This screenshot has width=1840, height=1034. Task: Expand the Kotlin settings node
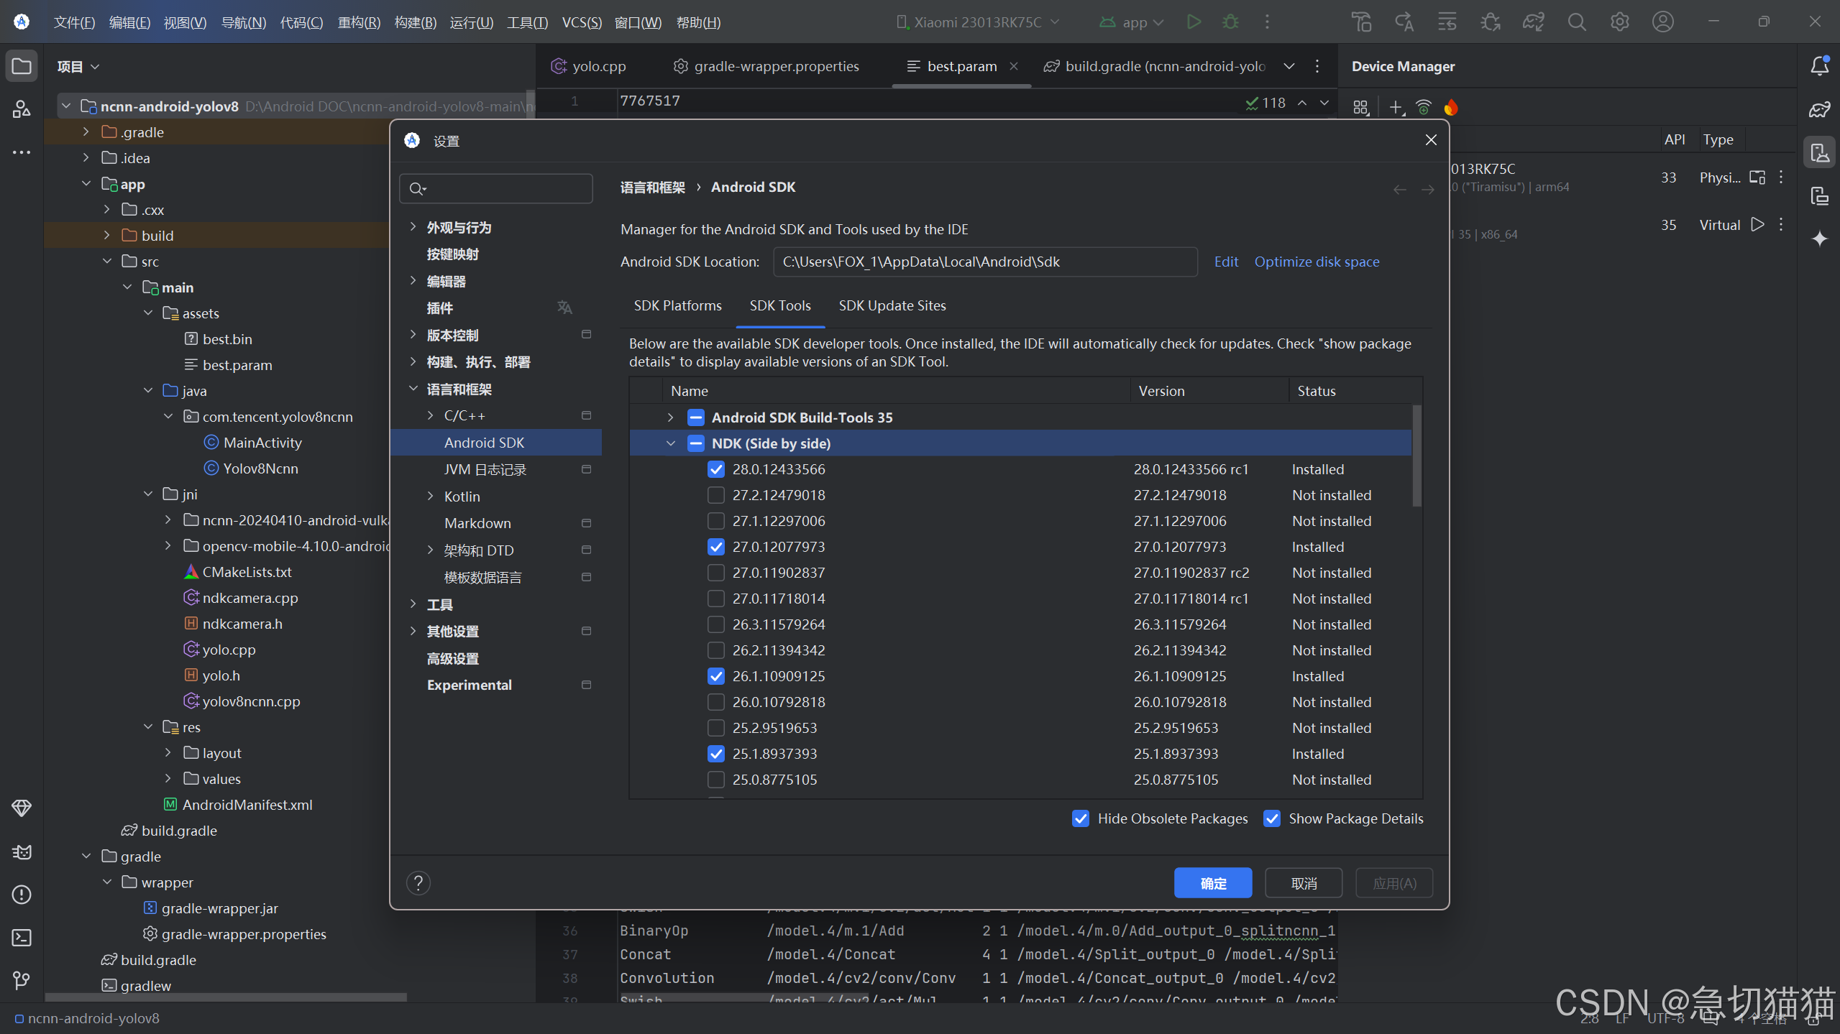pyautogui.click(x=430, y=497)
